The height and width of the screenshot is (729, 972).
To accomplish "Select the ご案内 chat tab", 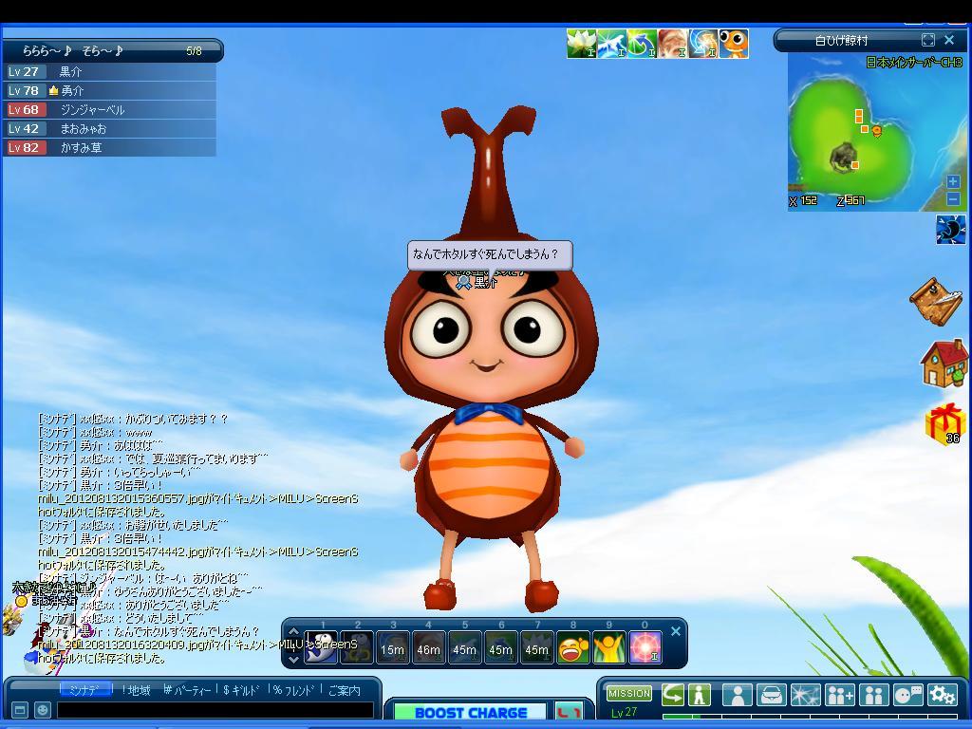I will [x=344, y=690].
